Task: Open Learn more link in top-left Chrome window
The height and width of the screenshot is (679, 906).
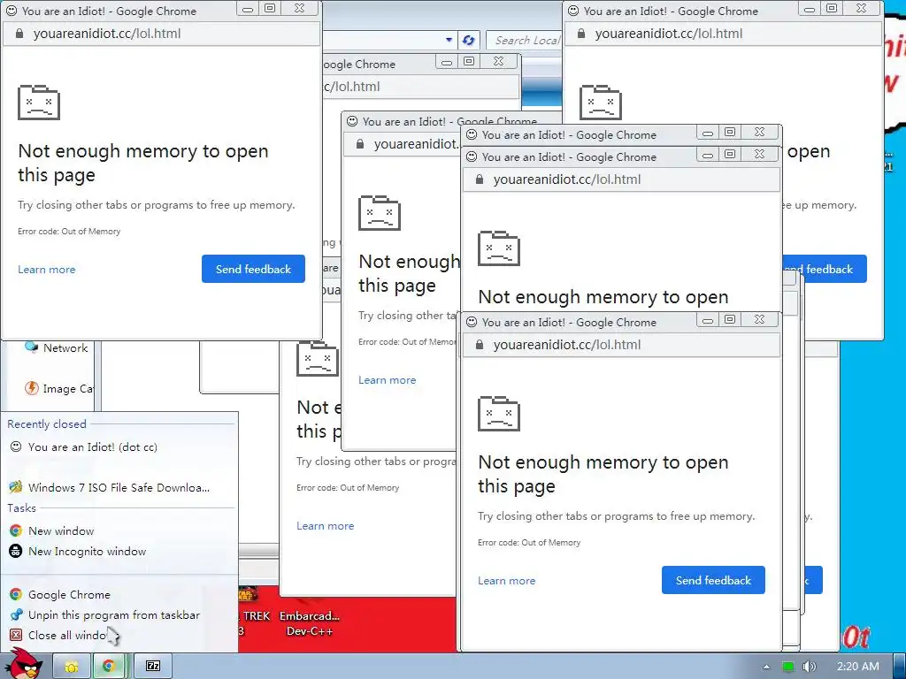Action: (46, 270)
